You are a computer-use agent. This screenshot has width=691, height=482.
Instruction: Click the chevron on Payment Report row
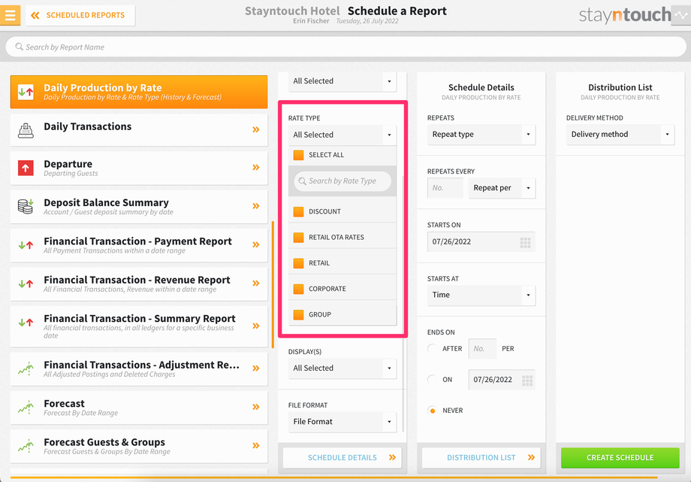255,244
